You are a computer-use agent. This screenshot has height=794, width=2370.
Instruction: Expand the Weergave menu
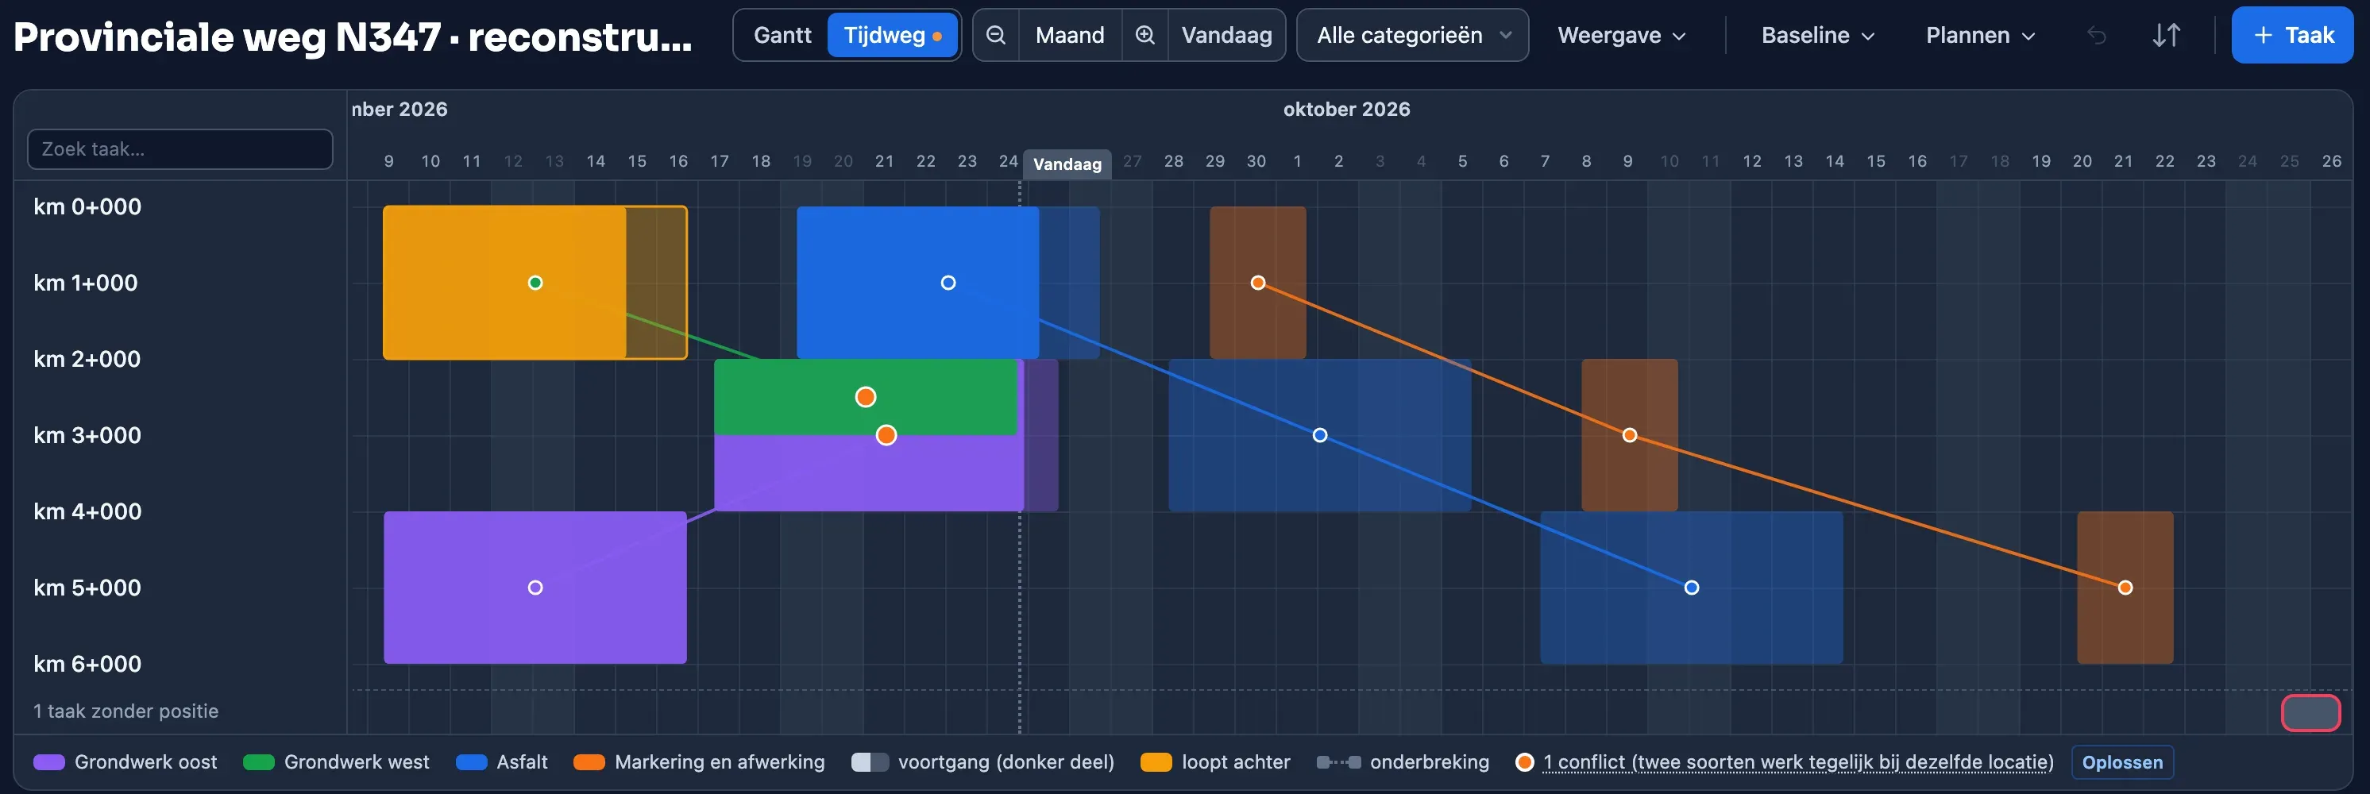pos(1621,35)
